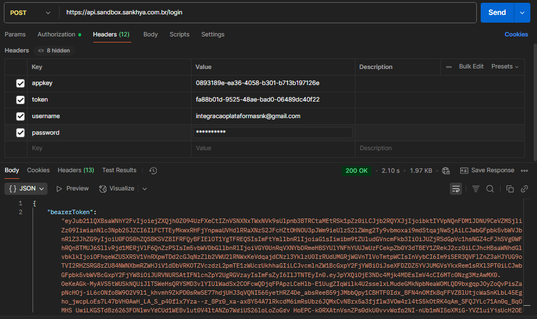Viewport: 537px width, 319px height.
Task: Click the appkey key cell
Action: tap(109, 83)
